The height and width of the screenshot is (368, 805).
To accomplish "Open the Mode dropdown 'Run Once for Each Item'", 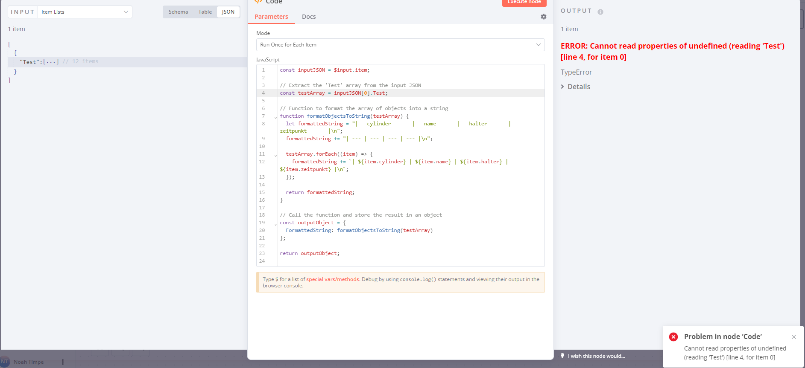I will click(400, 45).
